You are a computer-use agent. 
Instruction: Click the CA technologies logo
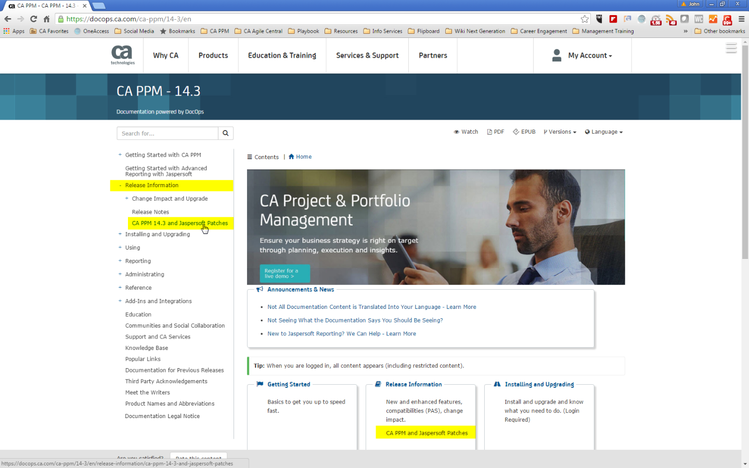click(x=122, y=55)
